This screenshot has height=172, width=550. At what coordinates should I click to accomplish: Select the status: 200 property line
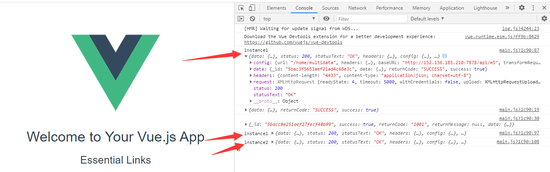tap(268, 88)
